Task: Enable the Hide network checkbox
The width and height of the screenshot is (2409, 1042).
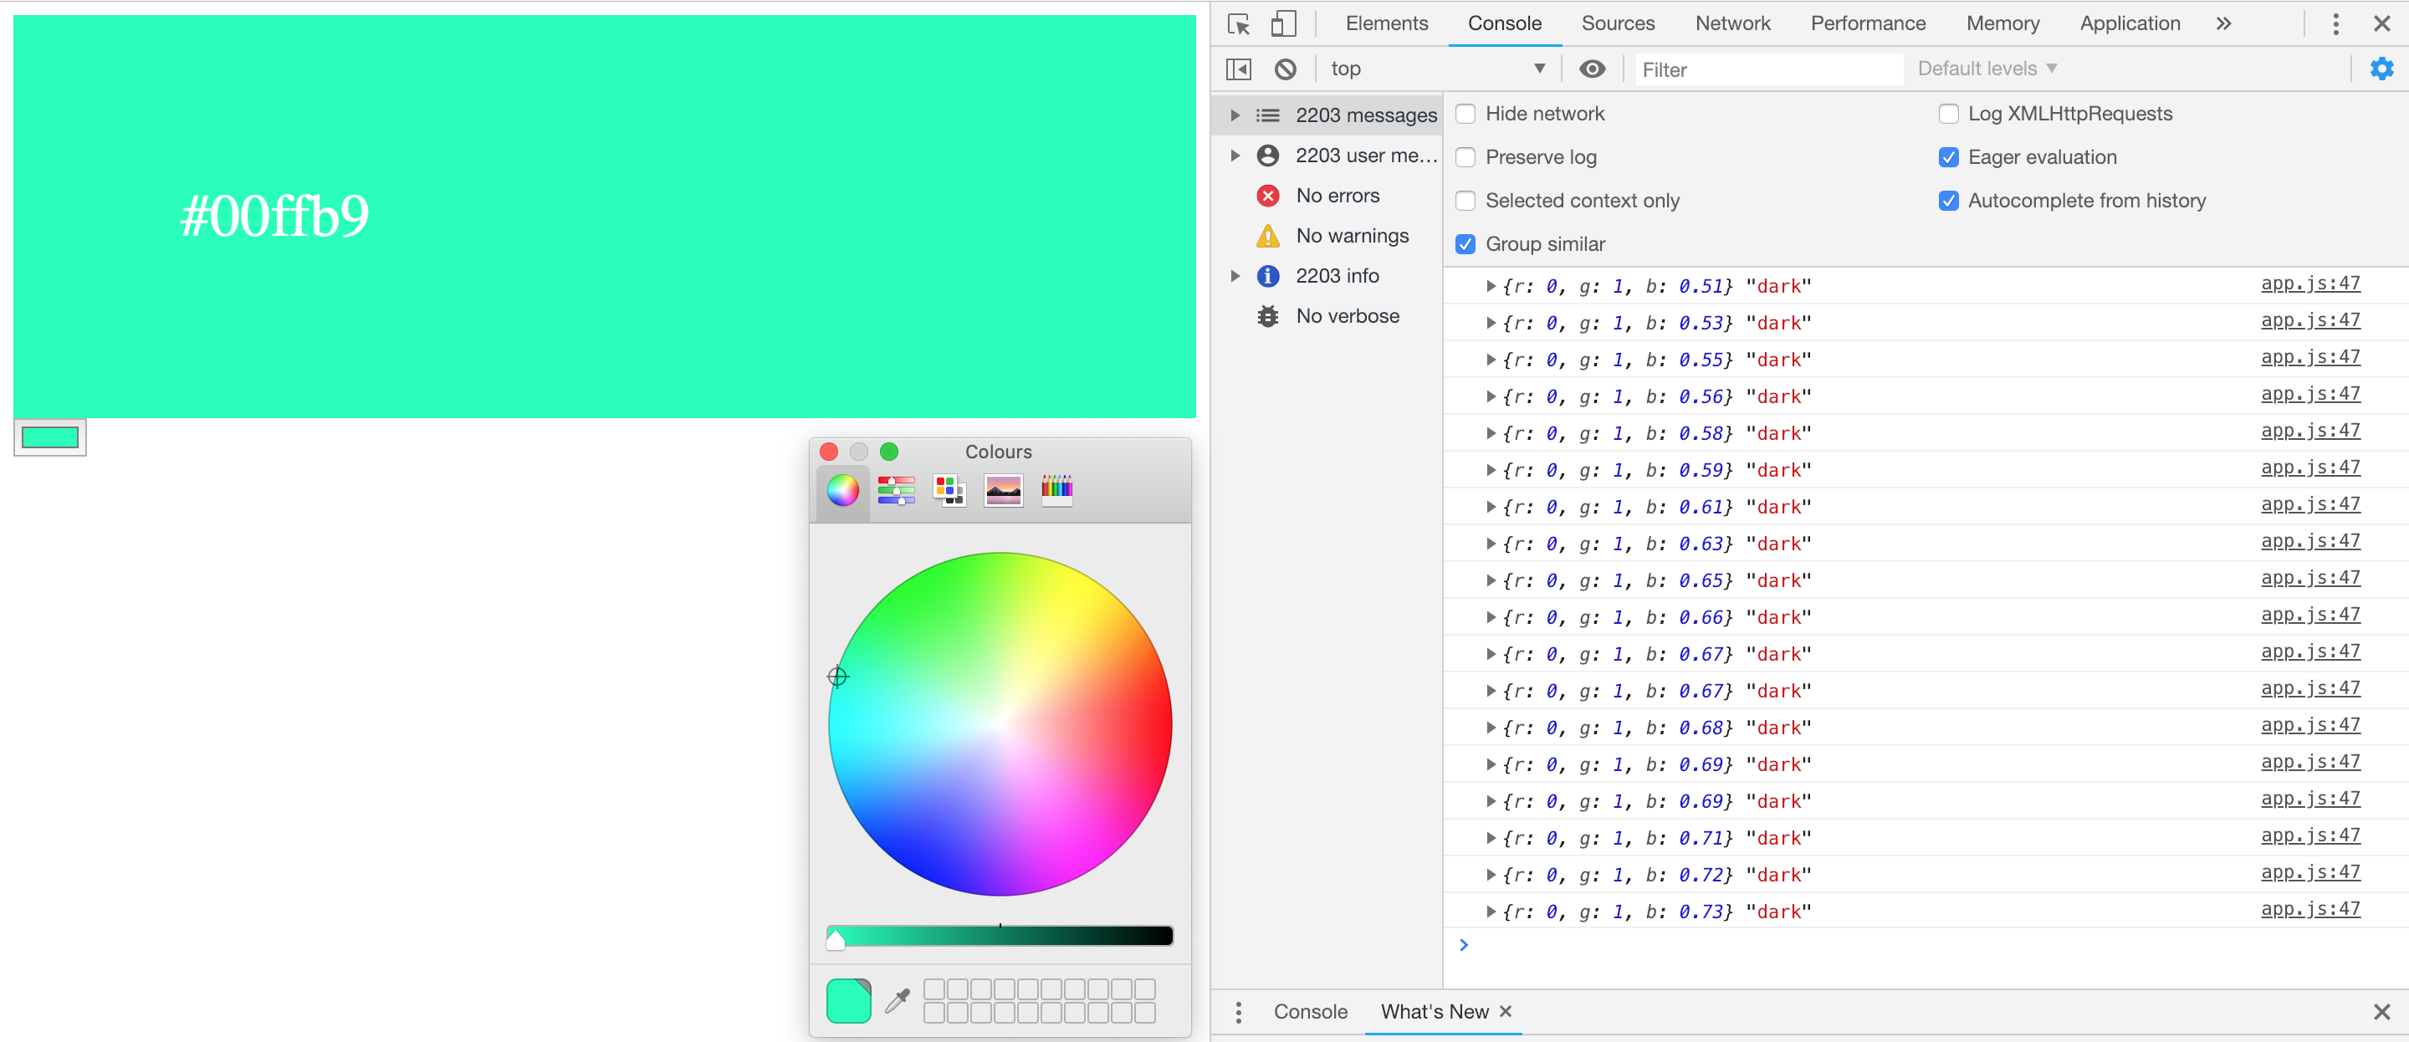Action: [x=1465, y=114]
